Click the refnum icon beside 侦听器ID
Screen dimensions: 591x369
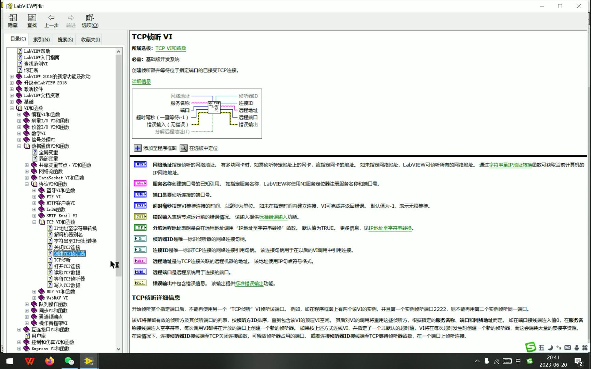(x=140, y=239)
